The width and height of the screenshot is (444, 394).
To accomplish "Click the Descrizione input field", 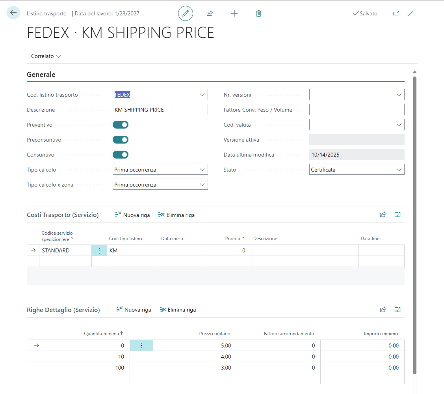I will (160, 110).
